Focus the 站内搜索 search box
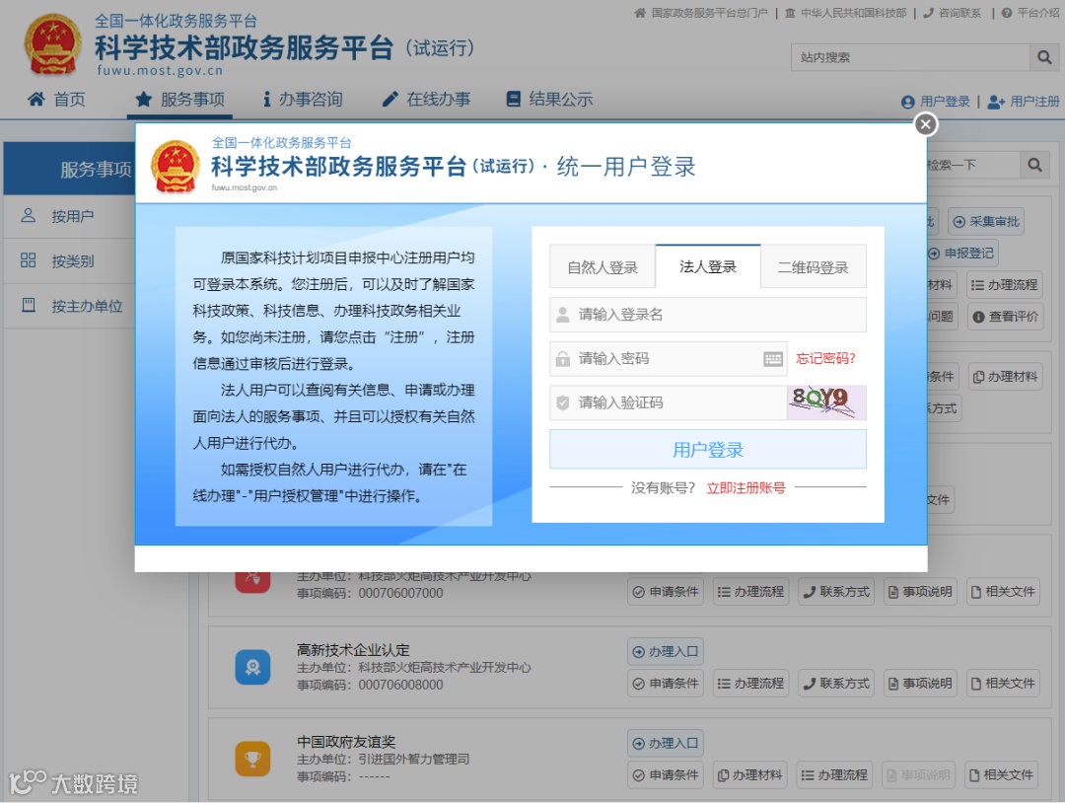 tap(910, 58)
